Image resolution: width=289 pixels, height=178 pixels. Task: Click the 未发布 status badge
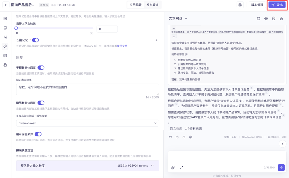click(x=44, y=5)
